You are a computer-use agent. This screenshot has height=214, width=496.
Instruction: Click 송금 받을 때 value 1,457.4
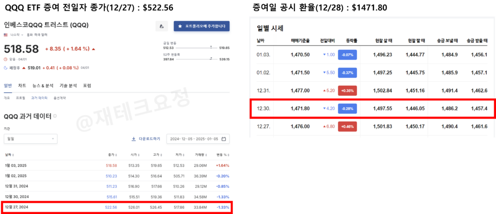coord(479,108)
